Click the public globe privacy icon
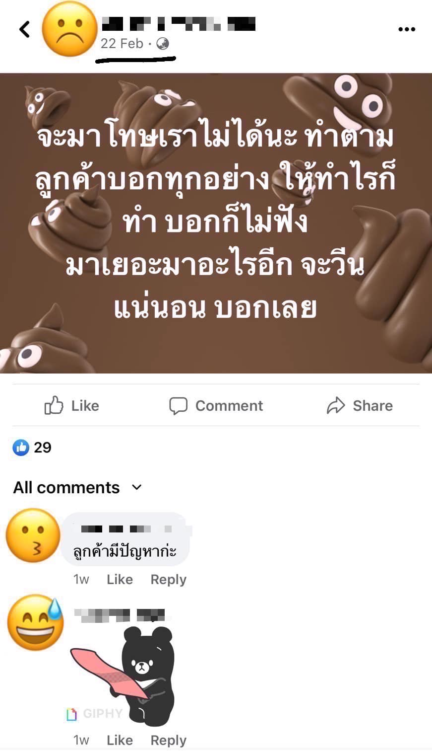 [163, 44]
